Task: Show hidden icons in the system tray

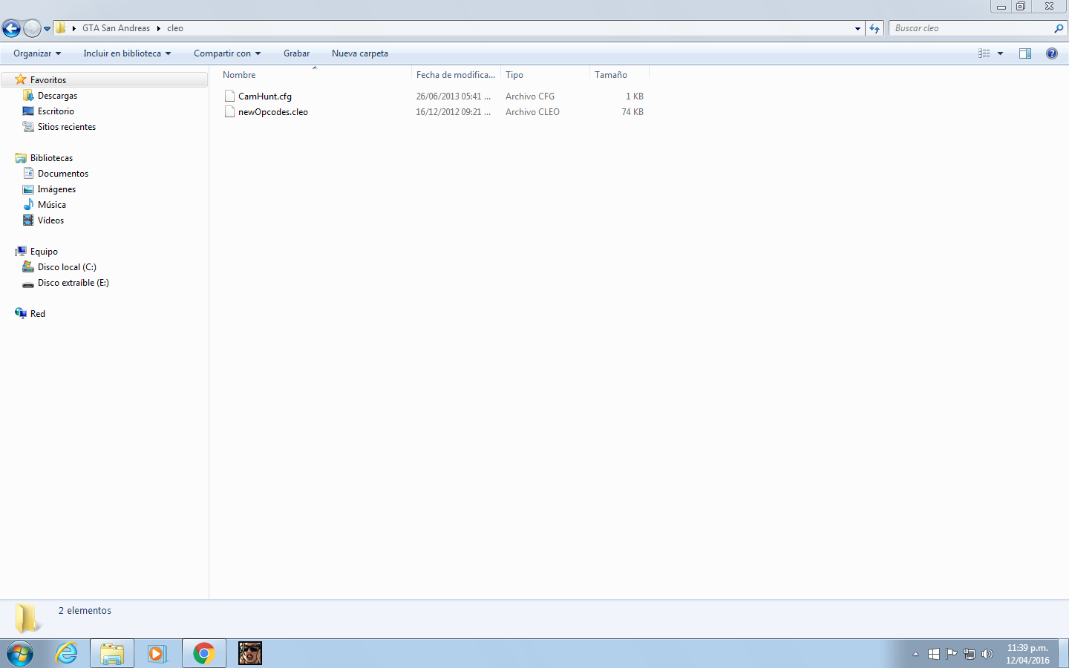Action: [915, 654]
